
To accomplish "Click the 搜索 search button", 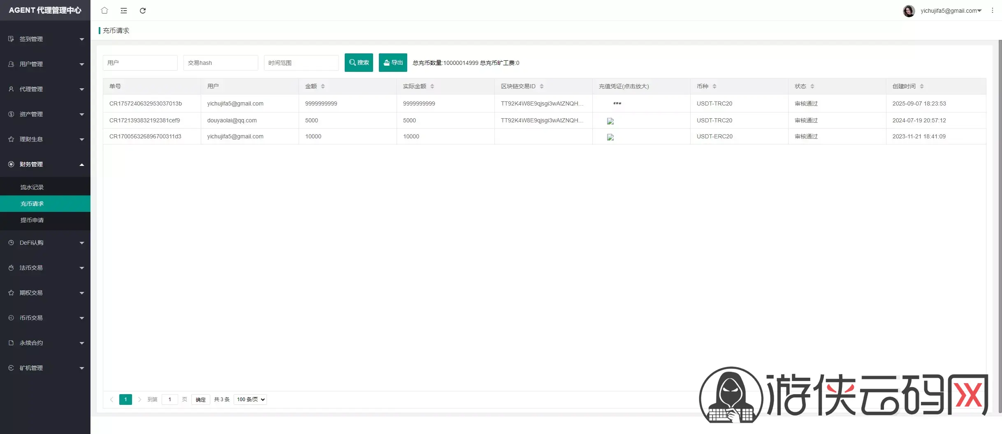I will (359, 63).
